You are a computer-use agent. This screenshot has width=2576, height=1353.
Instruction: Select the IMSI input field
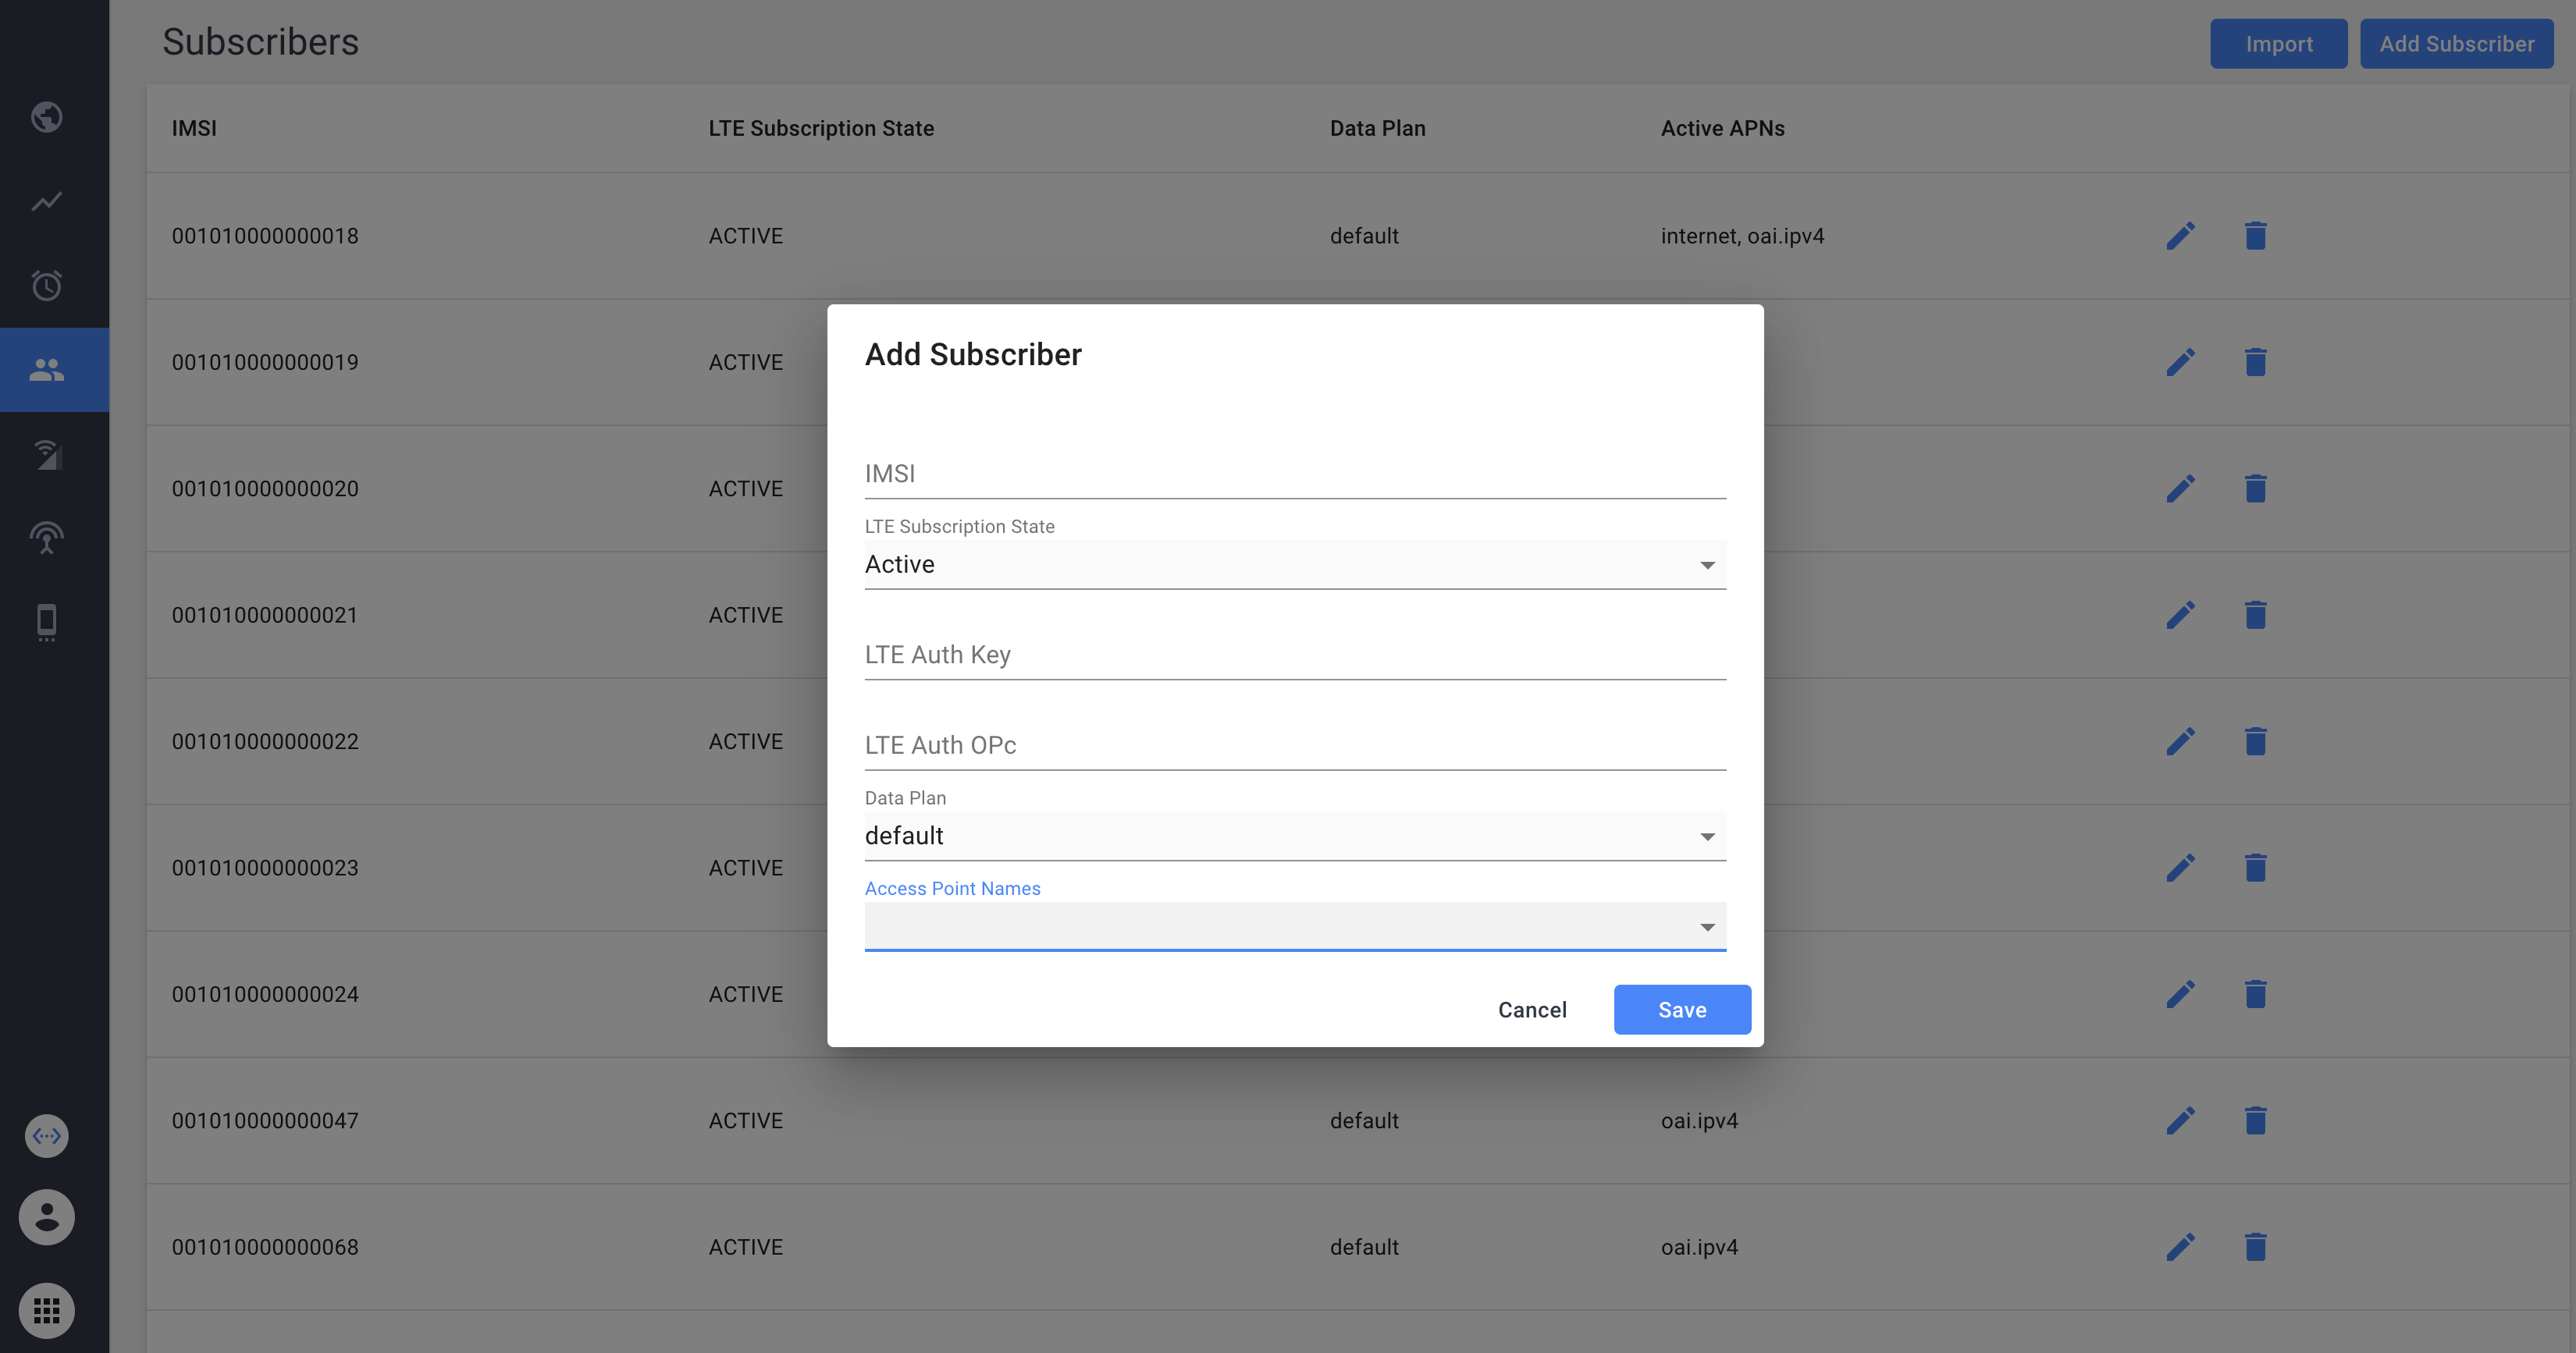pyautogui.click(x=1295, y=474)
